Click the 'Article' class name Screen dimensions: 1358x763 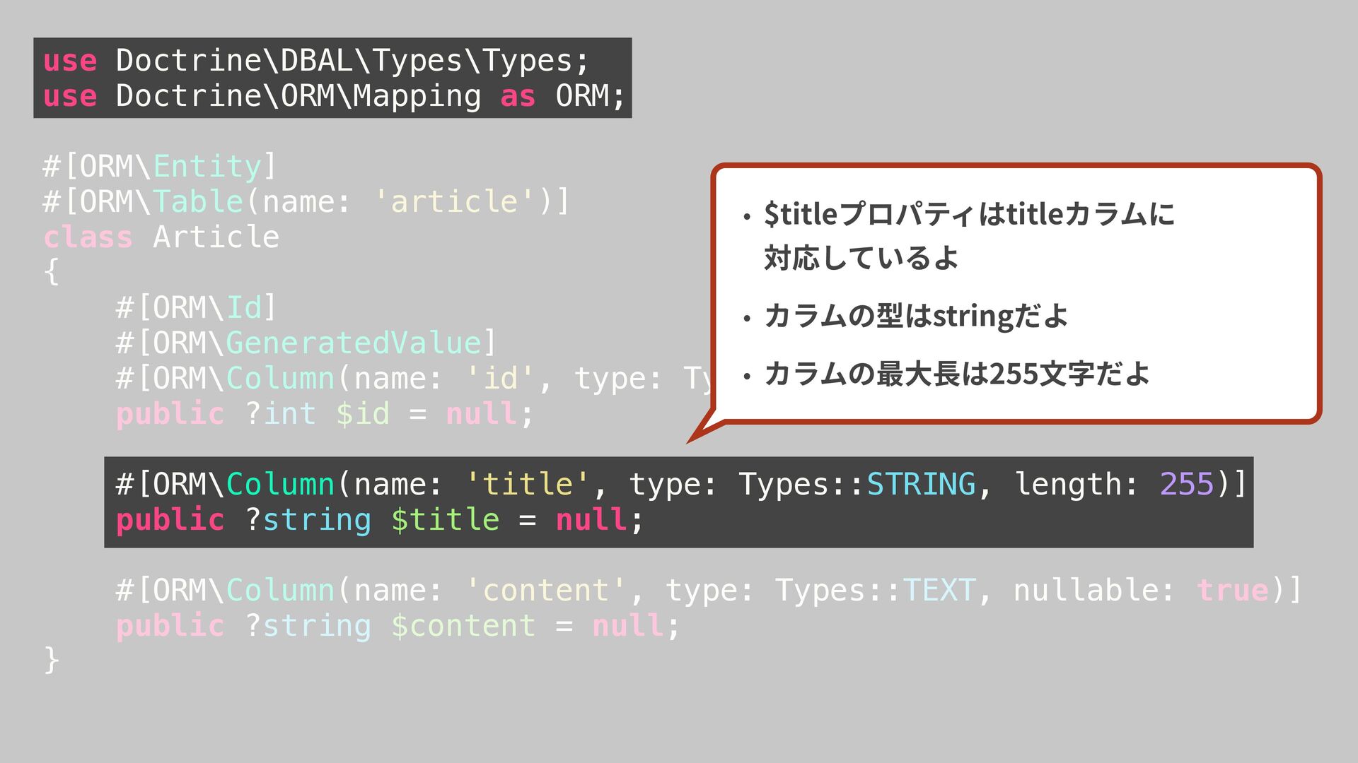pyautogui.click(x=216, y=237)
